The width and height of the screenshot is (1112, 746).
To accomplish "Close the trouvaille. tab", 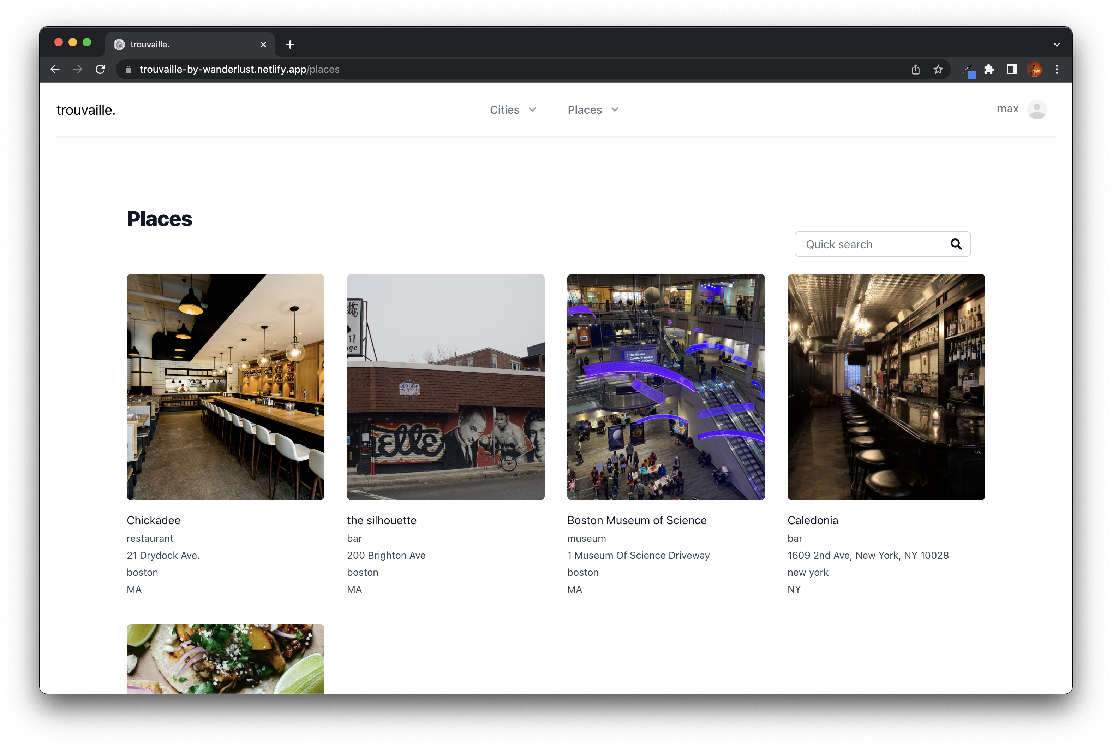I will coord(263,44).
